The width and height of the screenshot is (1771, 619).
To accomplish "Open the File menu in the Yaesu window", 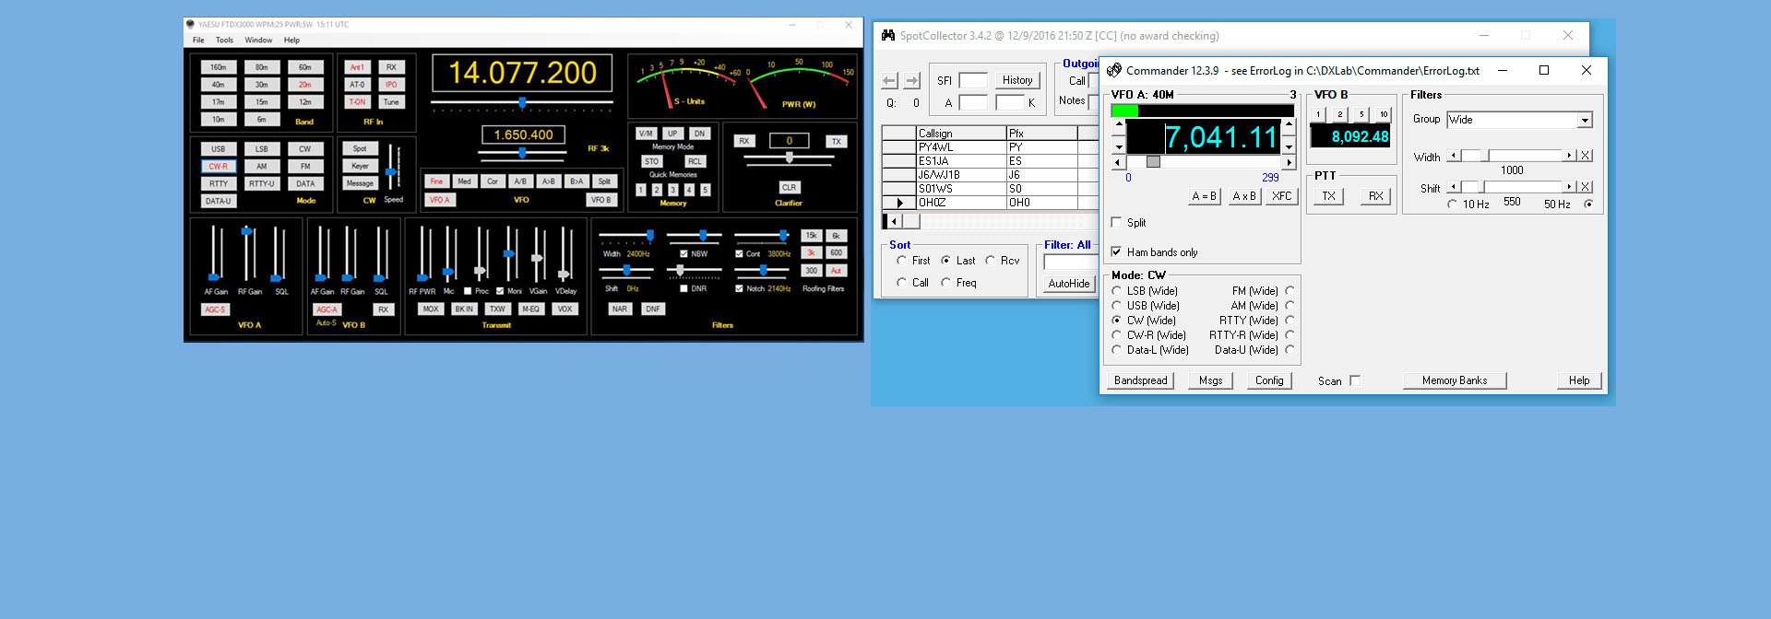I will pyautogui.click(x=198, y=41).
